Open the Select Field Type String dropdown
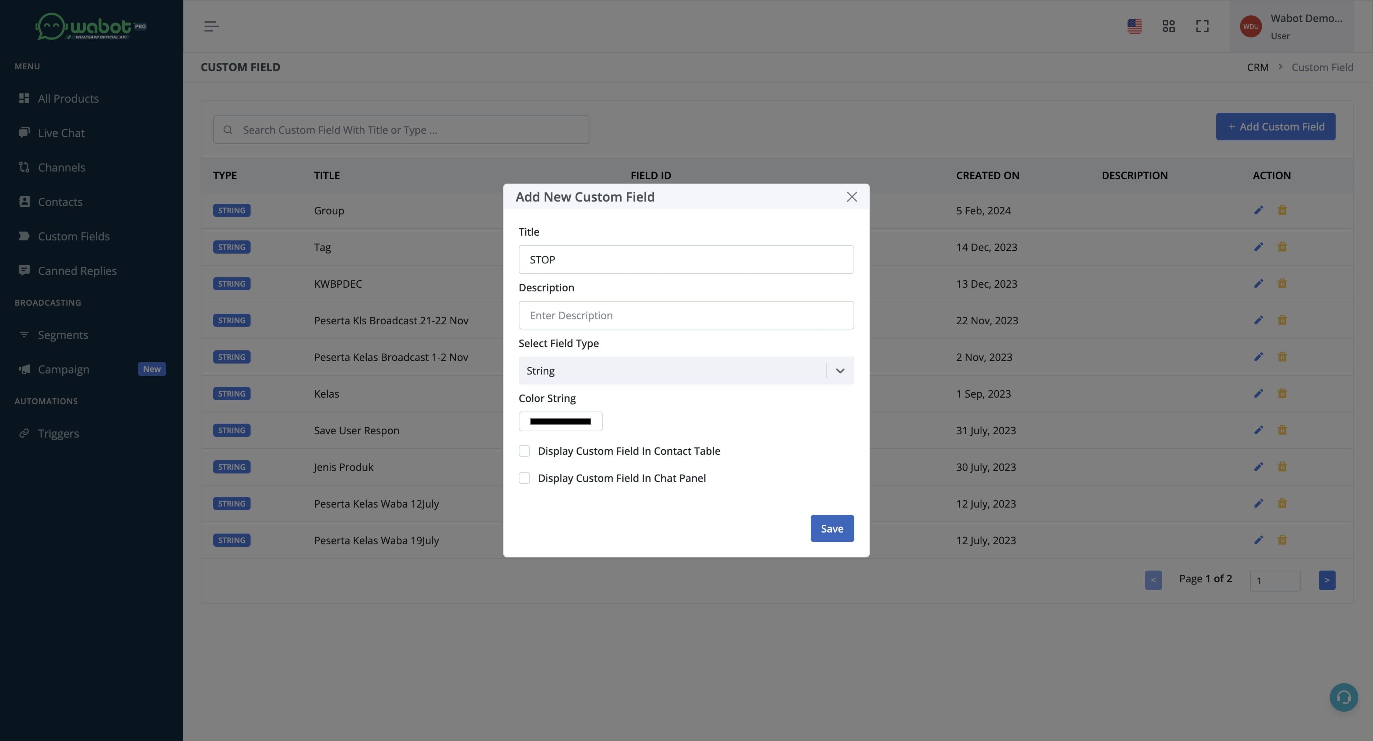This screenshot has width=1373, height=741. (x=686, y=370)
